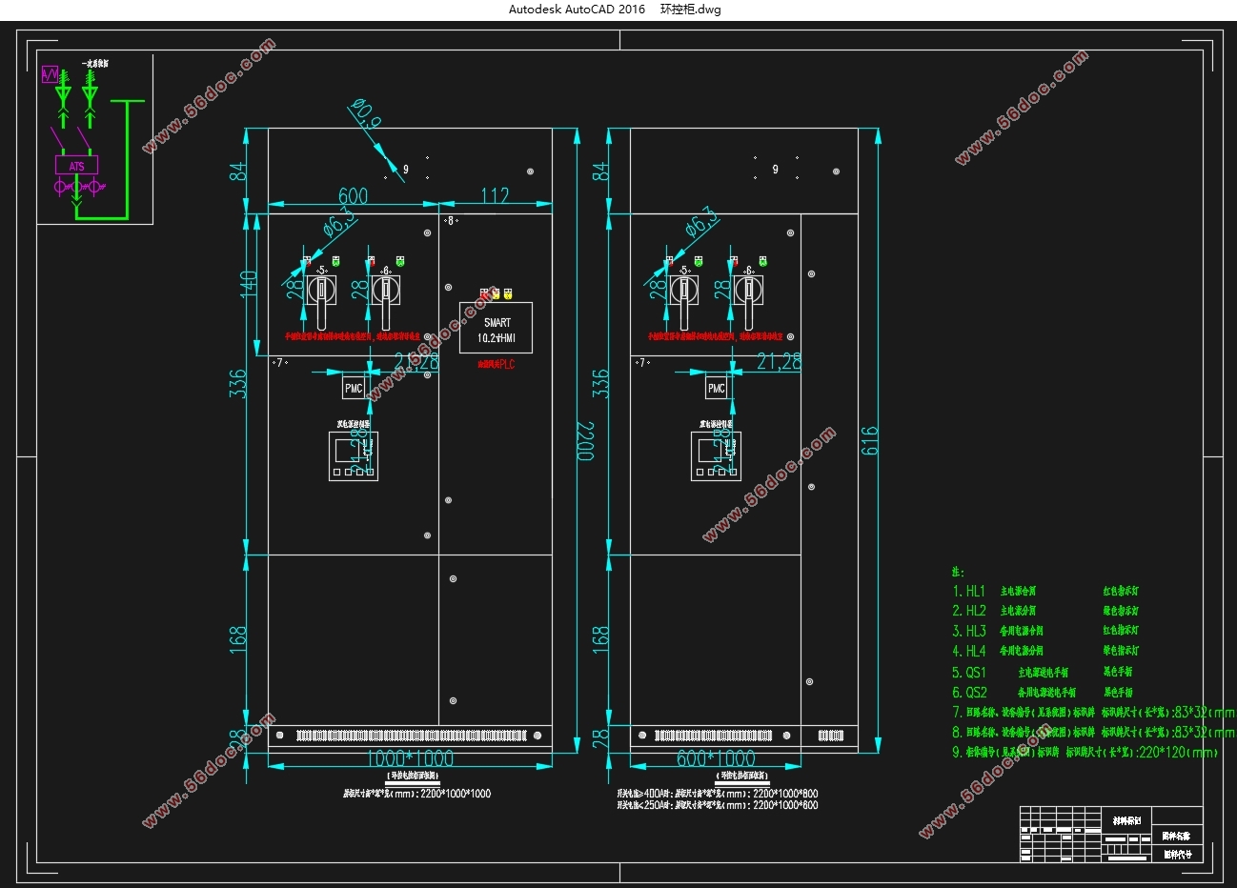The height and width of the screenshot is (888, 1237).
Task: Select the 616 dimension on the right cabinet
Action: pos(869,440)
